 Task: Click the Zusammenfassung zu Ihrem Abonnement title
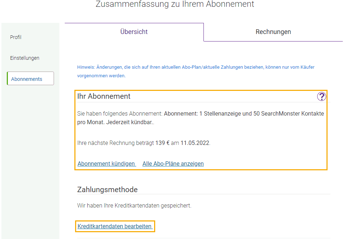(x=175, y=4)
